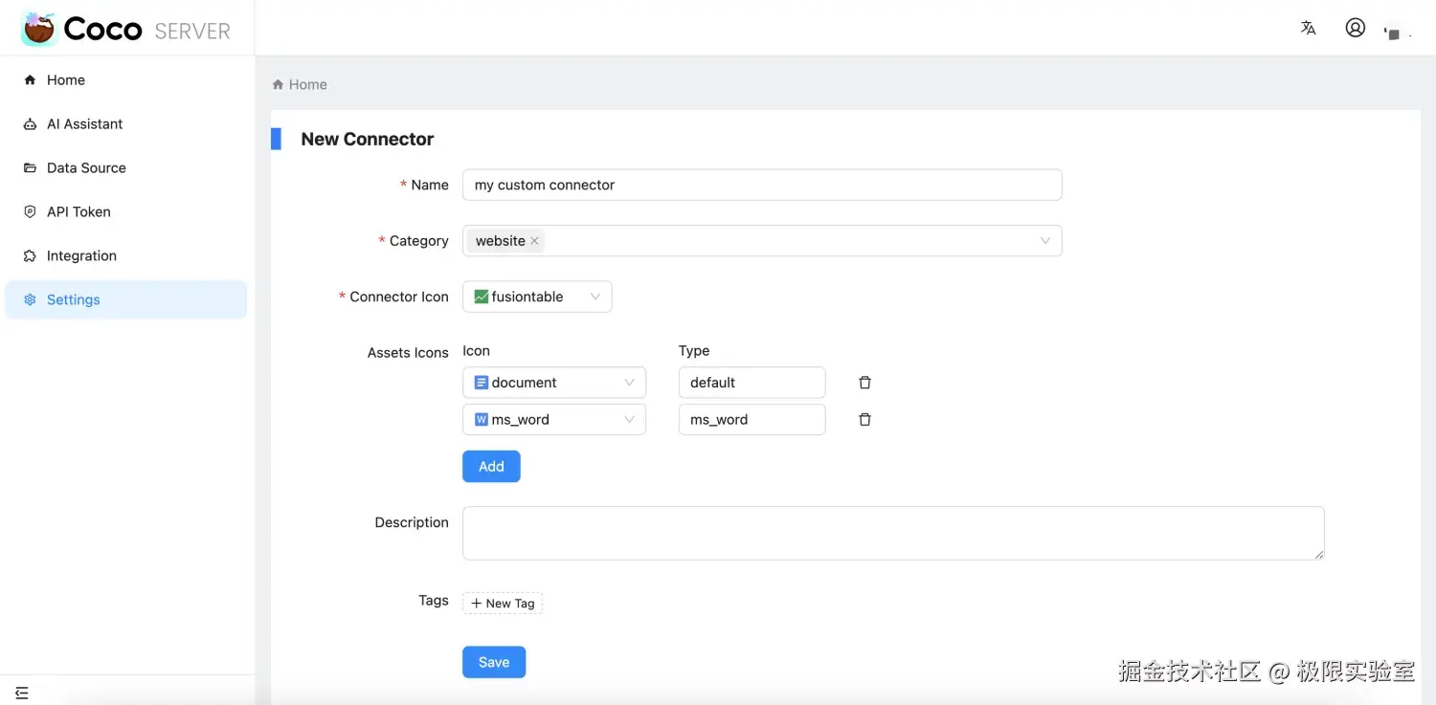Screen dimensions: 1436x705
Task: Click the home icon in the breadcrumb
Action: click(279, 85)
